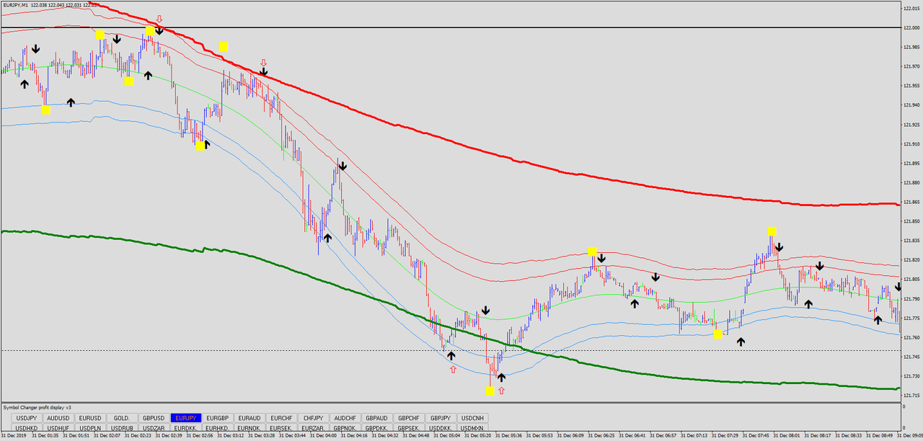Click the GBPUSD symbol button

(154, 418)
